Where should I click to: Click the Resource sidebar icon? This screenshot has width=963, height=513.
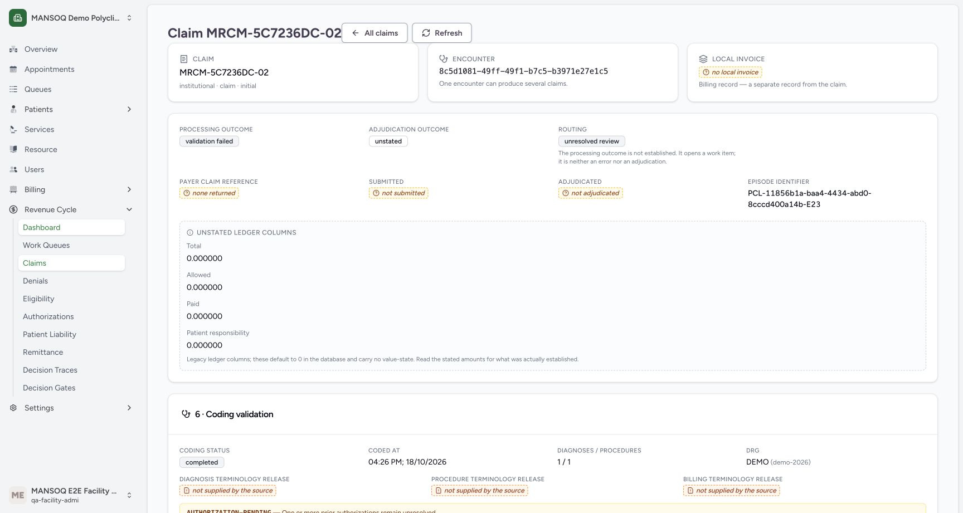pos(13,149)
